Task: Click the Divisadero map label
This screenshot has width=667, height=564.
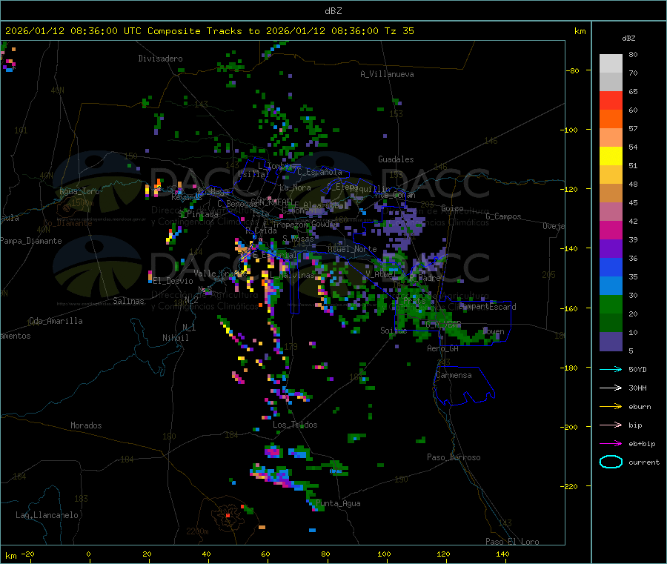Action: [x=160, y=59]
